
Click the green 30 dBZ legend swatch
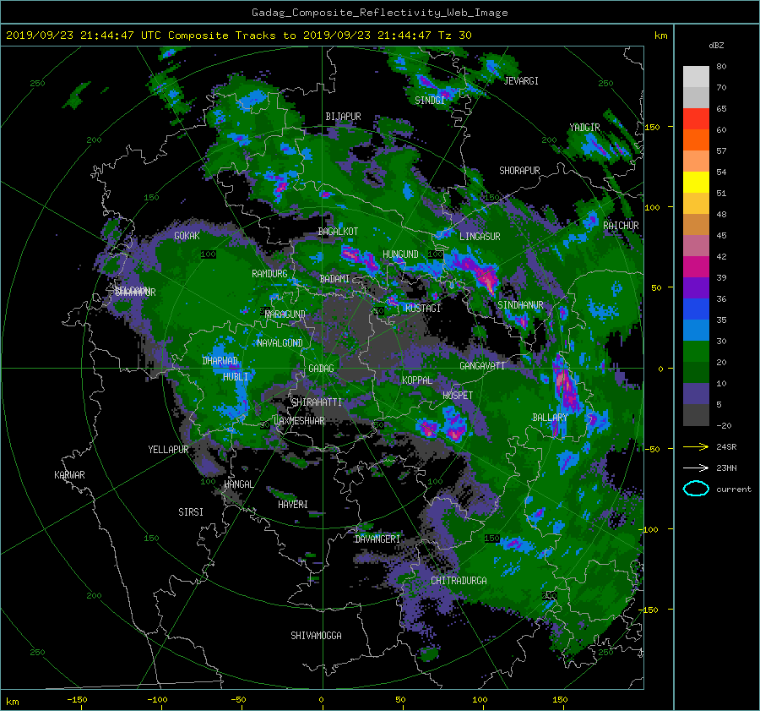click(x=696, y=351)
